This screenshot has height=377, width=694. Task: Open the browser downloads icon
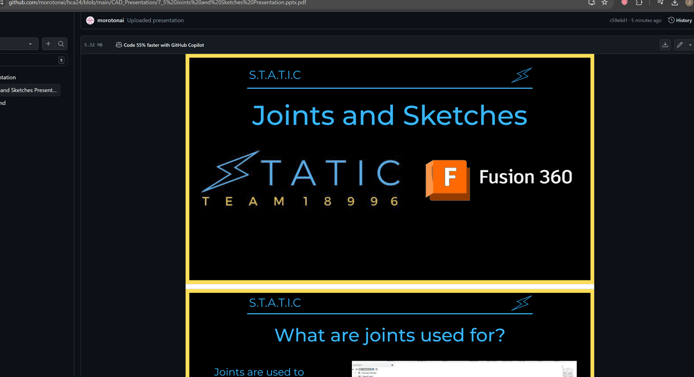pyautogui.click(x=674, y=3)
